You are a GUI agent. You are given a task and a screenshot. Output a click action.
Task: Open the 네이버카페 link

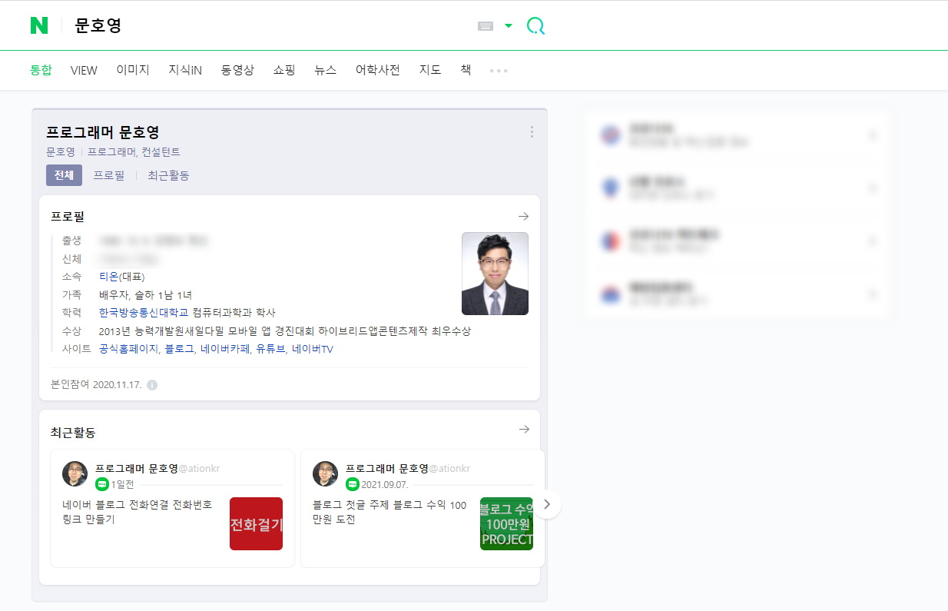225,349
